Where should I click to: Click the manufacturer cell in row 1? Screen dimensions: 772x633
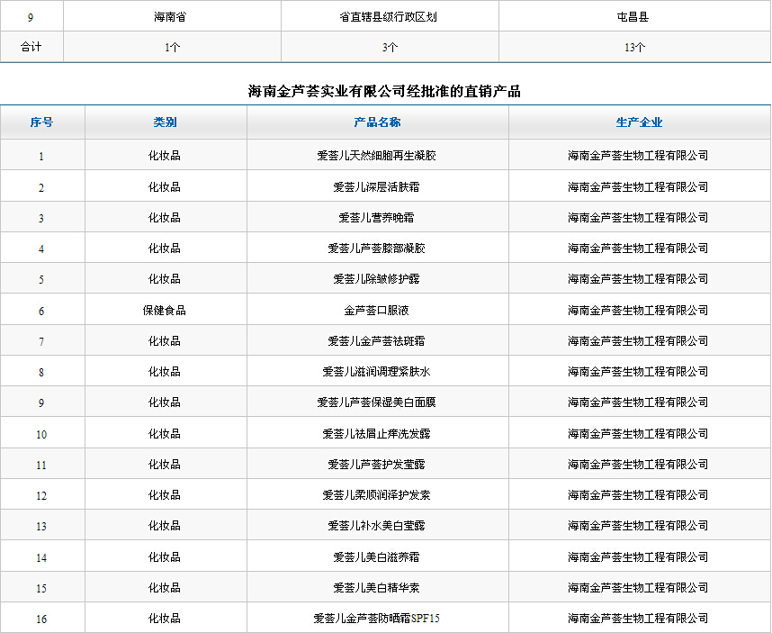click(638, 156)
